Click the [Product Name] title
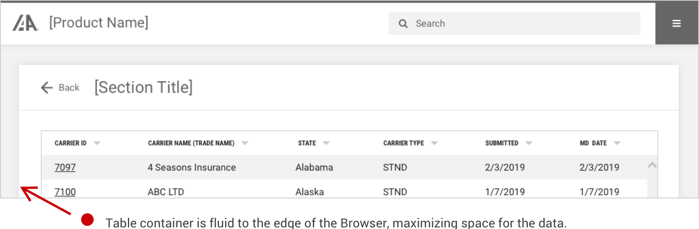Image resolution: width=699 pixels, height=229 pixels. point(99,23)
